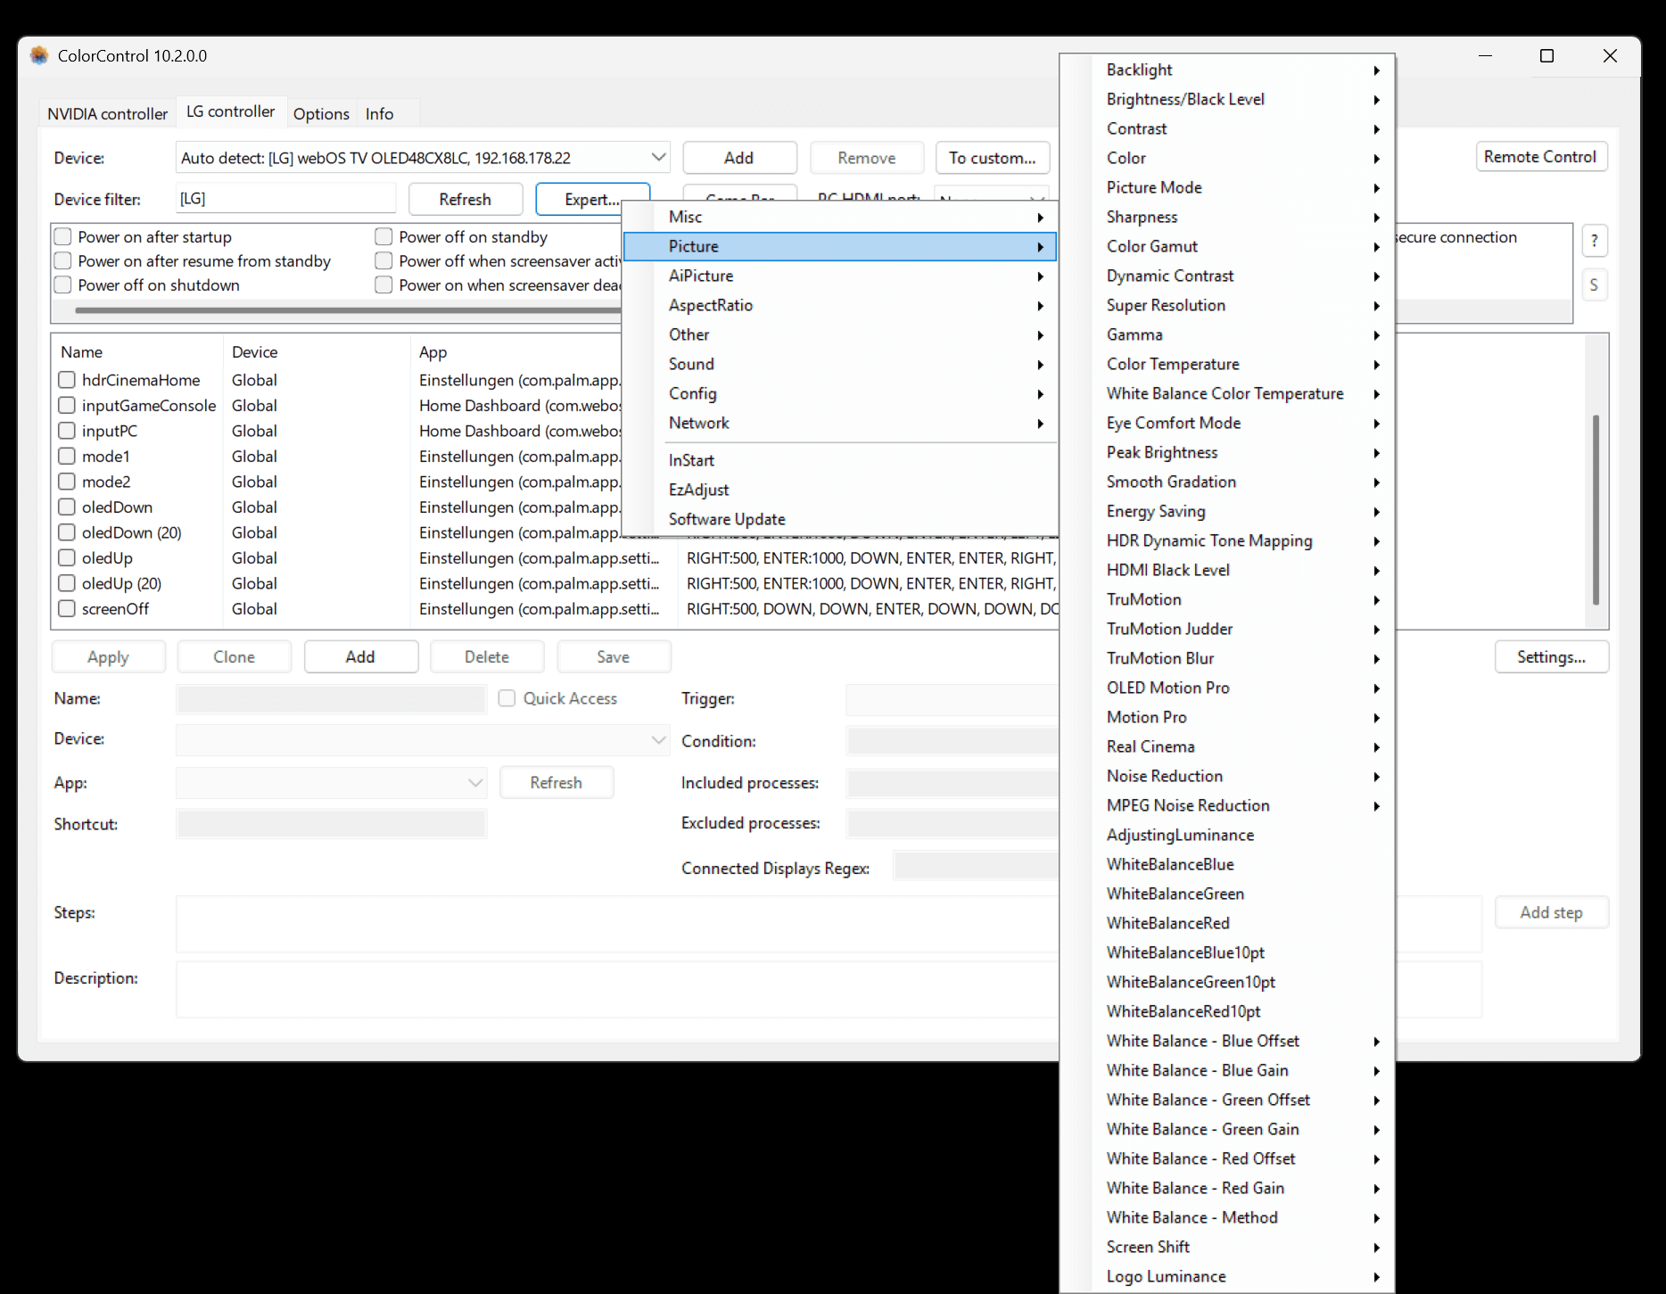Open White Balance - Method submenu
This screenshot has width=1666, height=1294.
coord(1227,1217)
